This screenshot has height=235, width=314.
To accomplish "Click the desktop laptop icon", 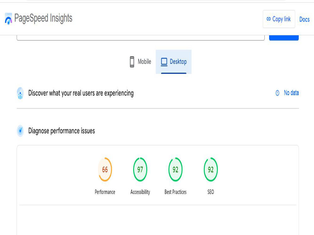I will click(164, 62).
